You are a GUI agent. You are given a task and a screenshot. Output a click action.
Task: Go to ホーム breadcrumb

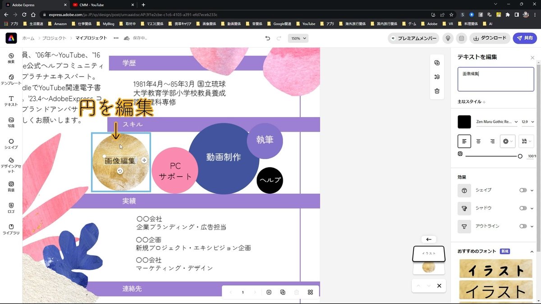tap(28, 38)
